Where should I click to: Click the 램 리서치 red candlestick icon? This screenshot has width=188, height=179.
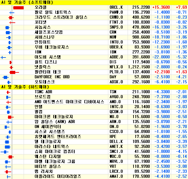click(8, 172)
